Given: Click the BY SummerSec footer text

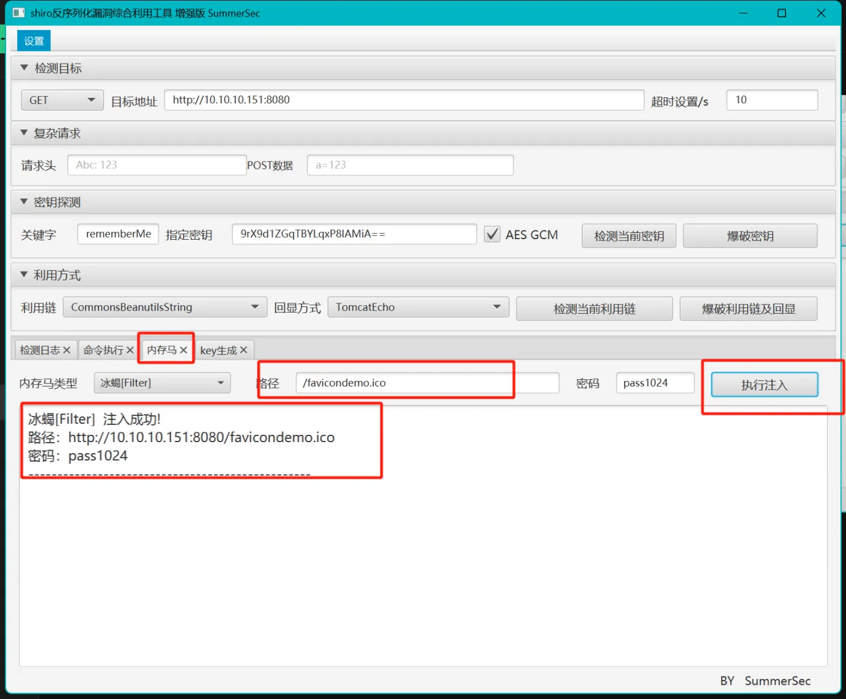Looking at the screenshot, I should click(x=765, y=681).
